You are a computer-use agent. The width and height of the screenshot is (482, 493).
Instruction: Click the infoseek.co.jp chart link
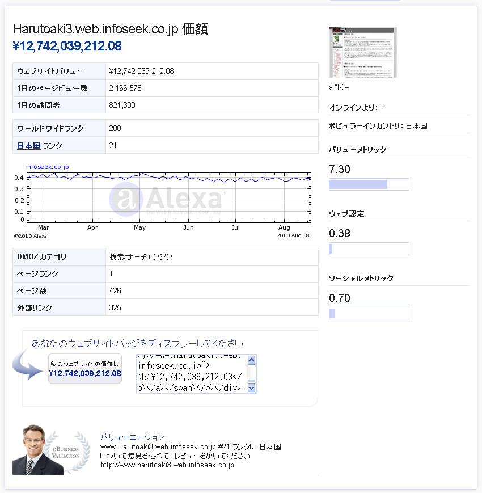[x=48, y=167]
